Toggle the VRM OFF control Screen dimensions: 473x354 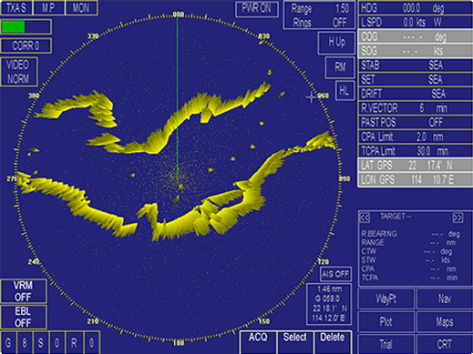pyautogui.click(x=24, y=291)
